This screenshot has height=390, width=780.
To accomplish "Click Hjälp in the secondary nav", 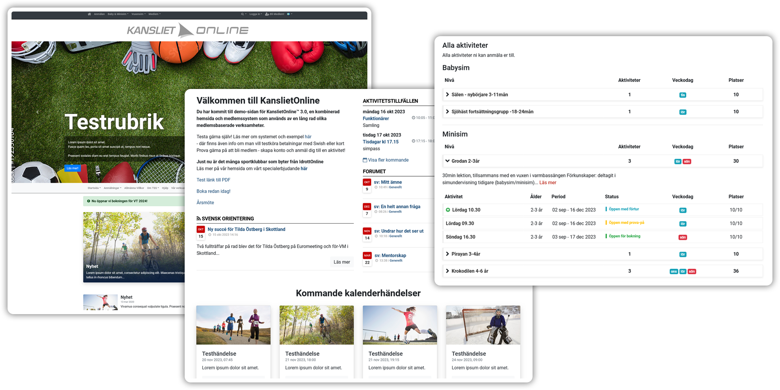I will [x=165, y=188].
